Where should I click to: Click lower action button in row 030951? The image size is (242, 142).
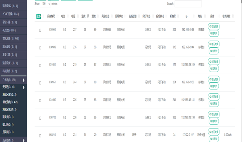point(214,86)
